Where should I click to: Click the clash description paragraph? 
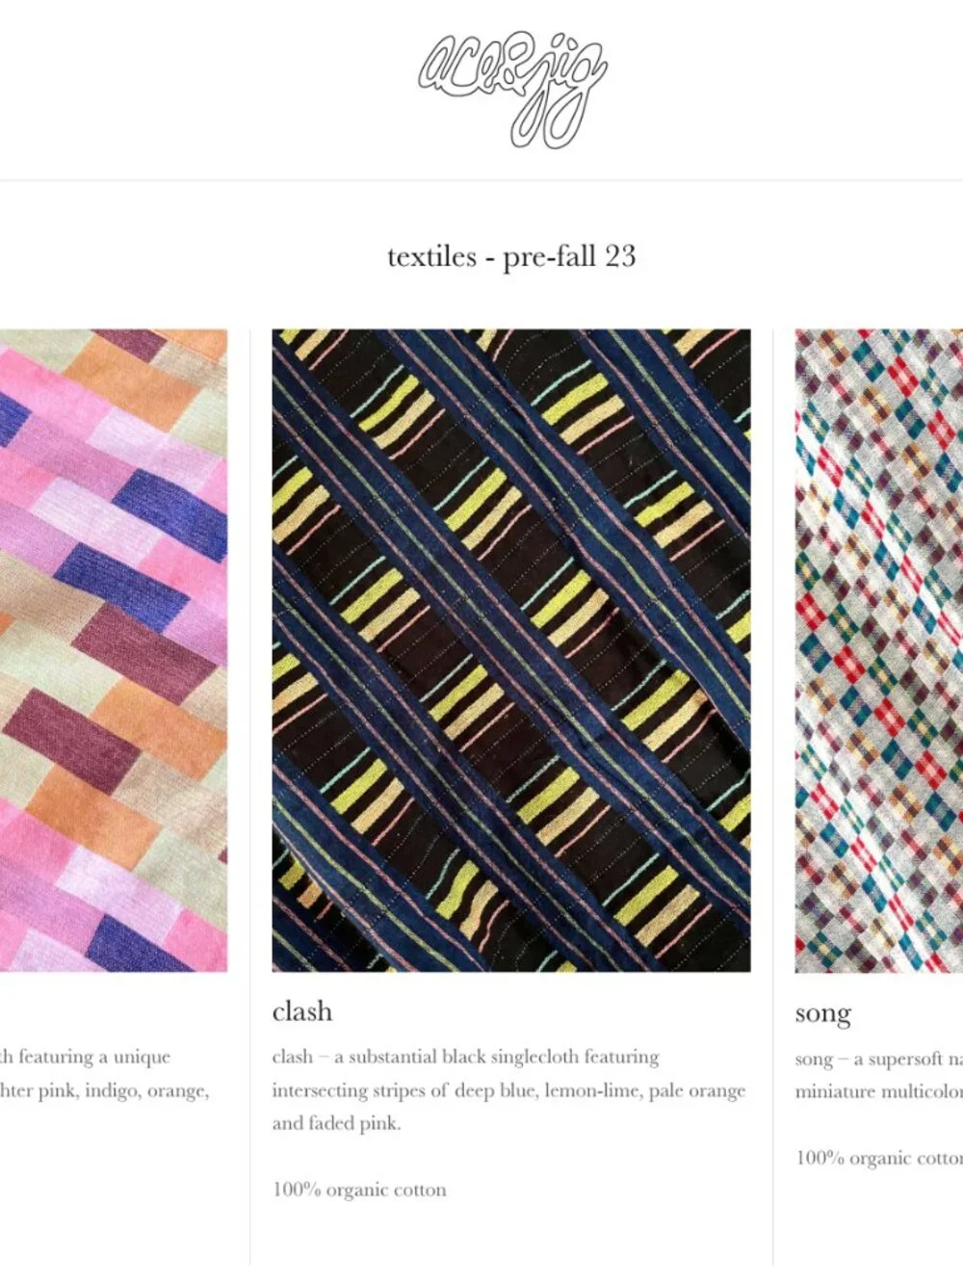click(x=509, y=1089)
